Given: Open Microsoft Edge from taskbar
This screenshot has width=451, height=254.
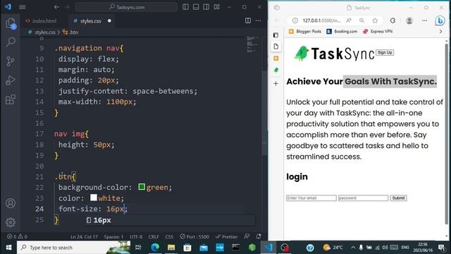Looking at the screenshot, I should [x=155, y=248].
